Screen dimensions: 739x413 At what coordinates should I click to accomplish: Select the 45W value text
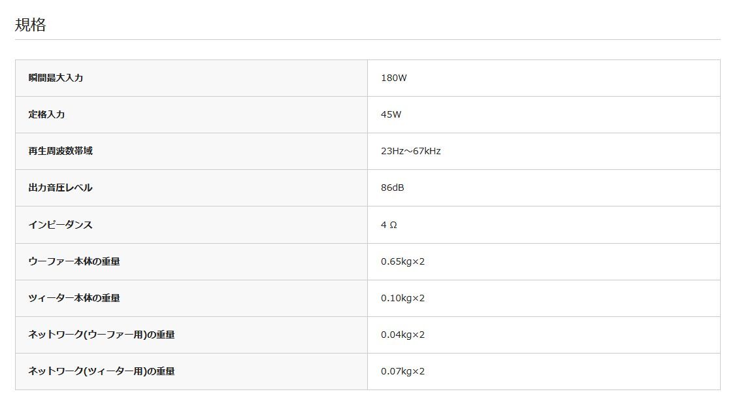pyautogui.click(x=391, y=114)
